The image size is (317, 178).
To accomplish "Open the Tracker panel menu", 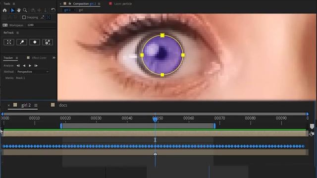I will click(x=17, y=58).
